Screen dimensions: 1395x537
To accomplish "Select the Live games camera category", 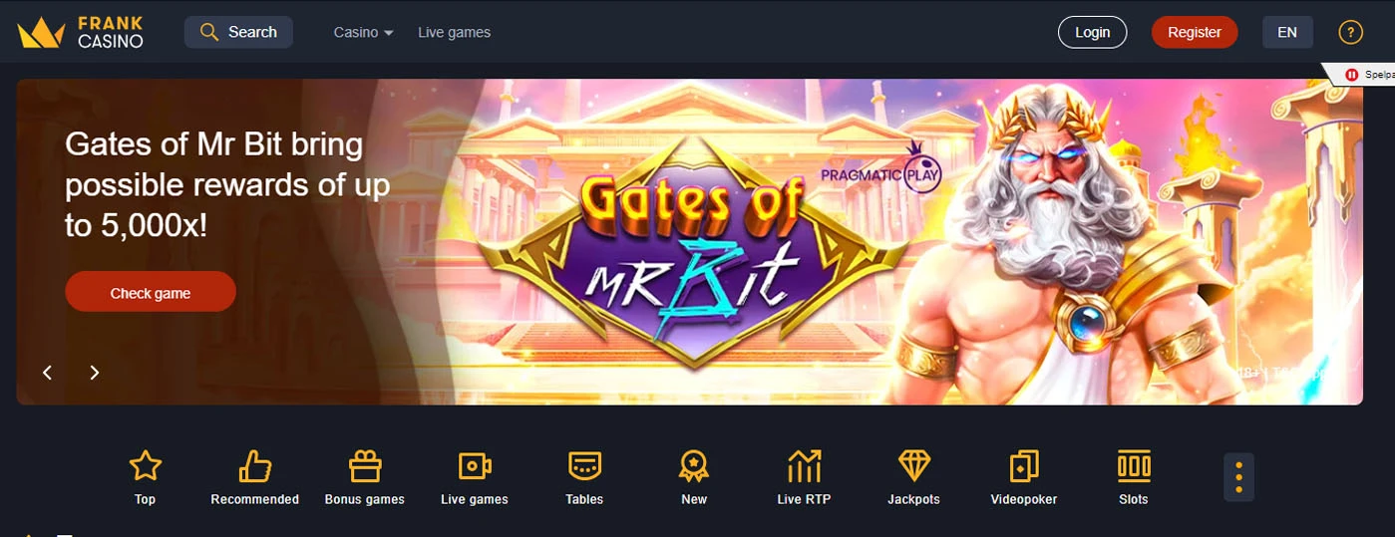I will [475, 477].
